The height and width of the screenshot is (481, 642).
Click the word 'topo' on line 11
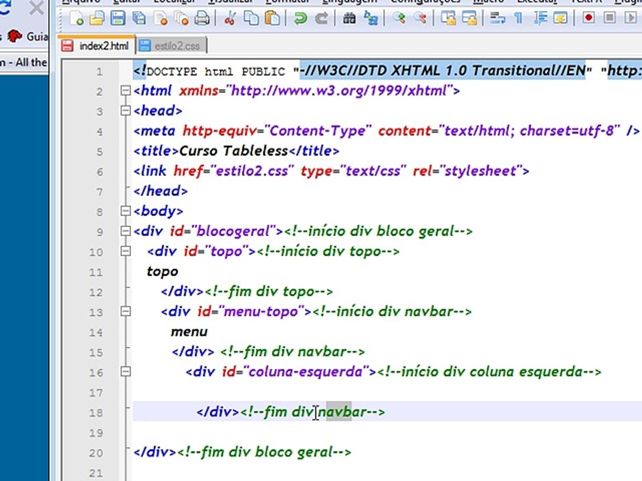coord(163,272)
